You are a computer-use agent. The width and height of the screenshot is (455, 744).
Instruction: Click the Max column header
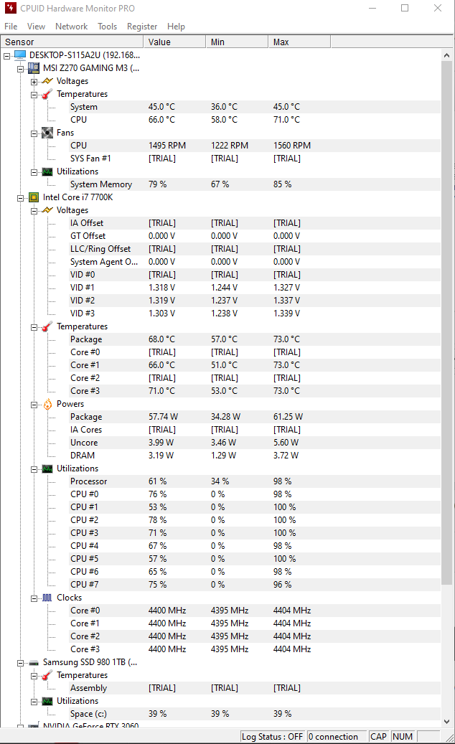coord(299,42)
